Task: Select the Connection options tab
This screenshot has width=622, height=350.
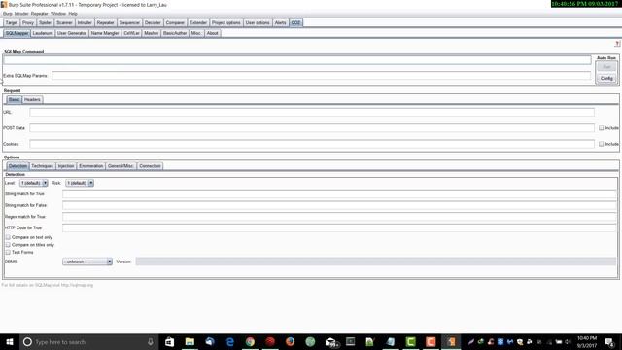Action: [x=150, y=166]
